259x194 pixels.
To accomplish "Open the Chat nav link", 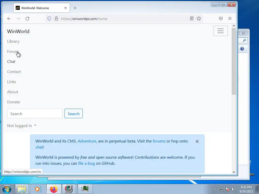I will 11,62.
